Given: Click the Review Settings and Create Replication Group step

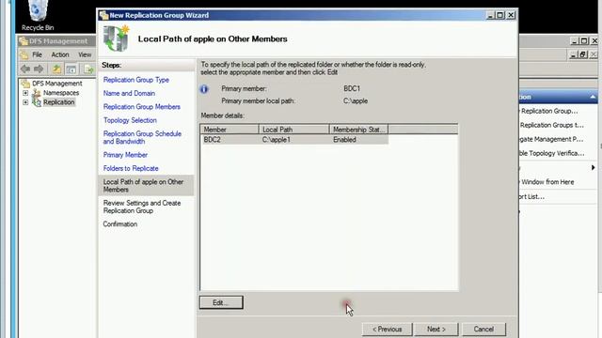Looking at the screenshot, I should (142, 207).
